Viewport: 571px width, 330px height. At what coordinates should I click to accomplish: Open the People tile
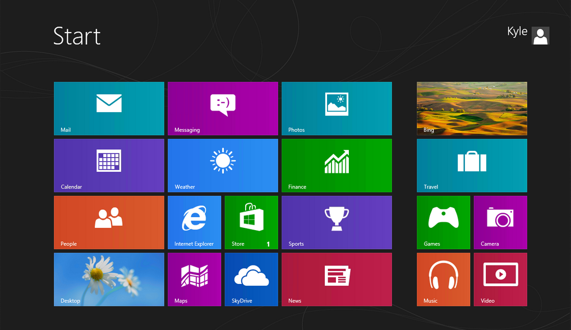pos(109,223)
